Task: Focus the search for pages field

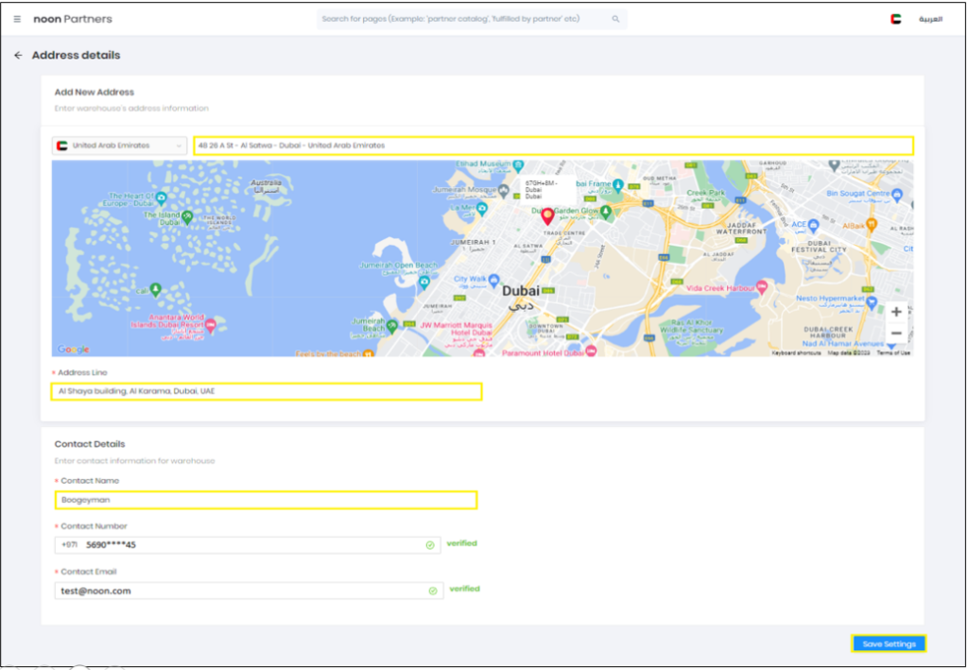Action: pos(472,19)
